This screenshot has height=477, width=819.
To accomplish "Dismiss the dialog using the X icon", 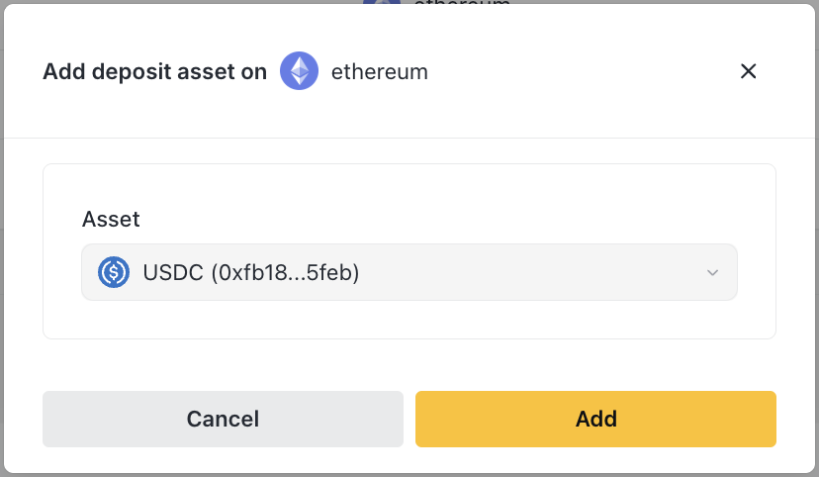I will click(749, 71).
